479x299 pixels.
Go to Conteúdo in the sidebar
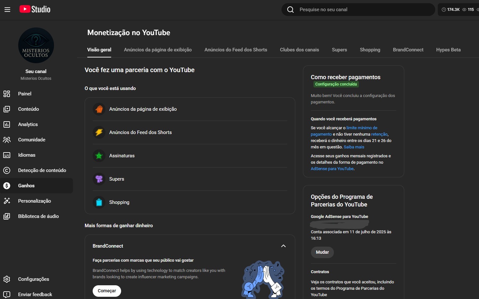pos(28,109)
